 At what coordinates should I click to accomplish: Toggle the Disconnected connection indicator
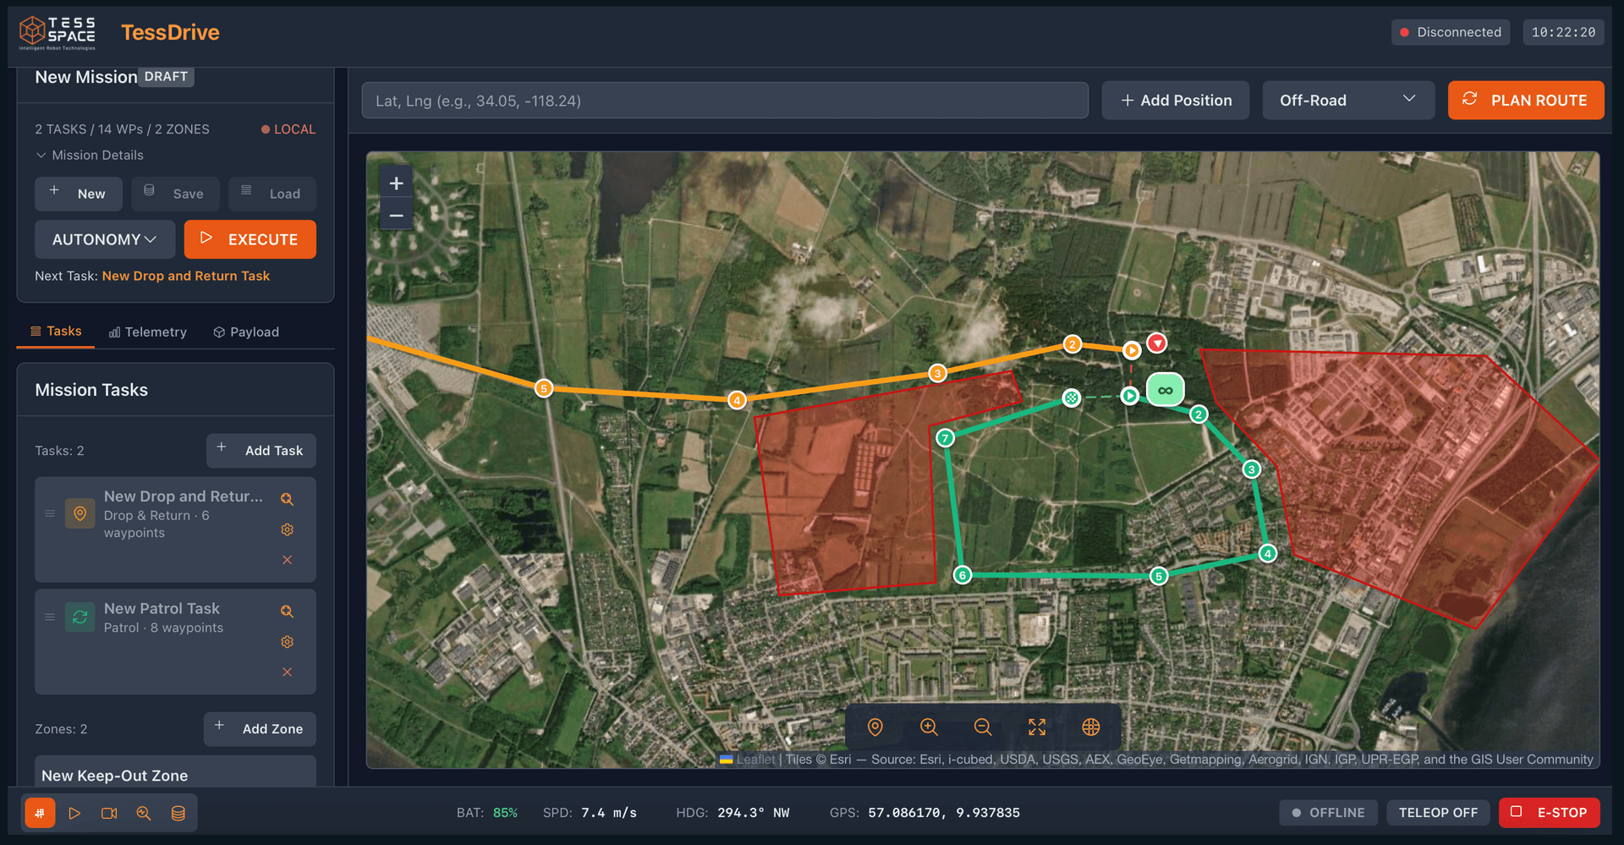[x=1450, y=32]
